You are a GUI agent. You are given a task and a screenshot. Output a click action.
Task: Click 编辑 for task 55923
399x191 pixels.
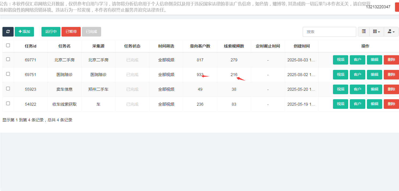pyautogui.click(x=374, y=89)
